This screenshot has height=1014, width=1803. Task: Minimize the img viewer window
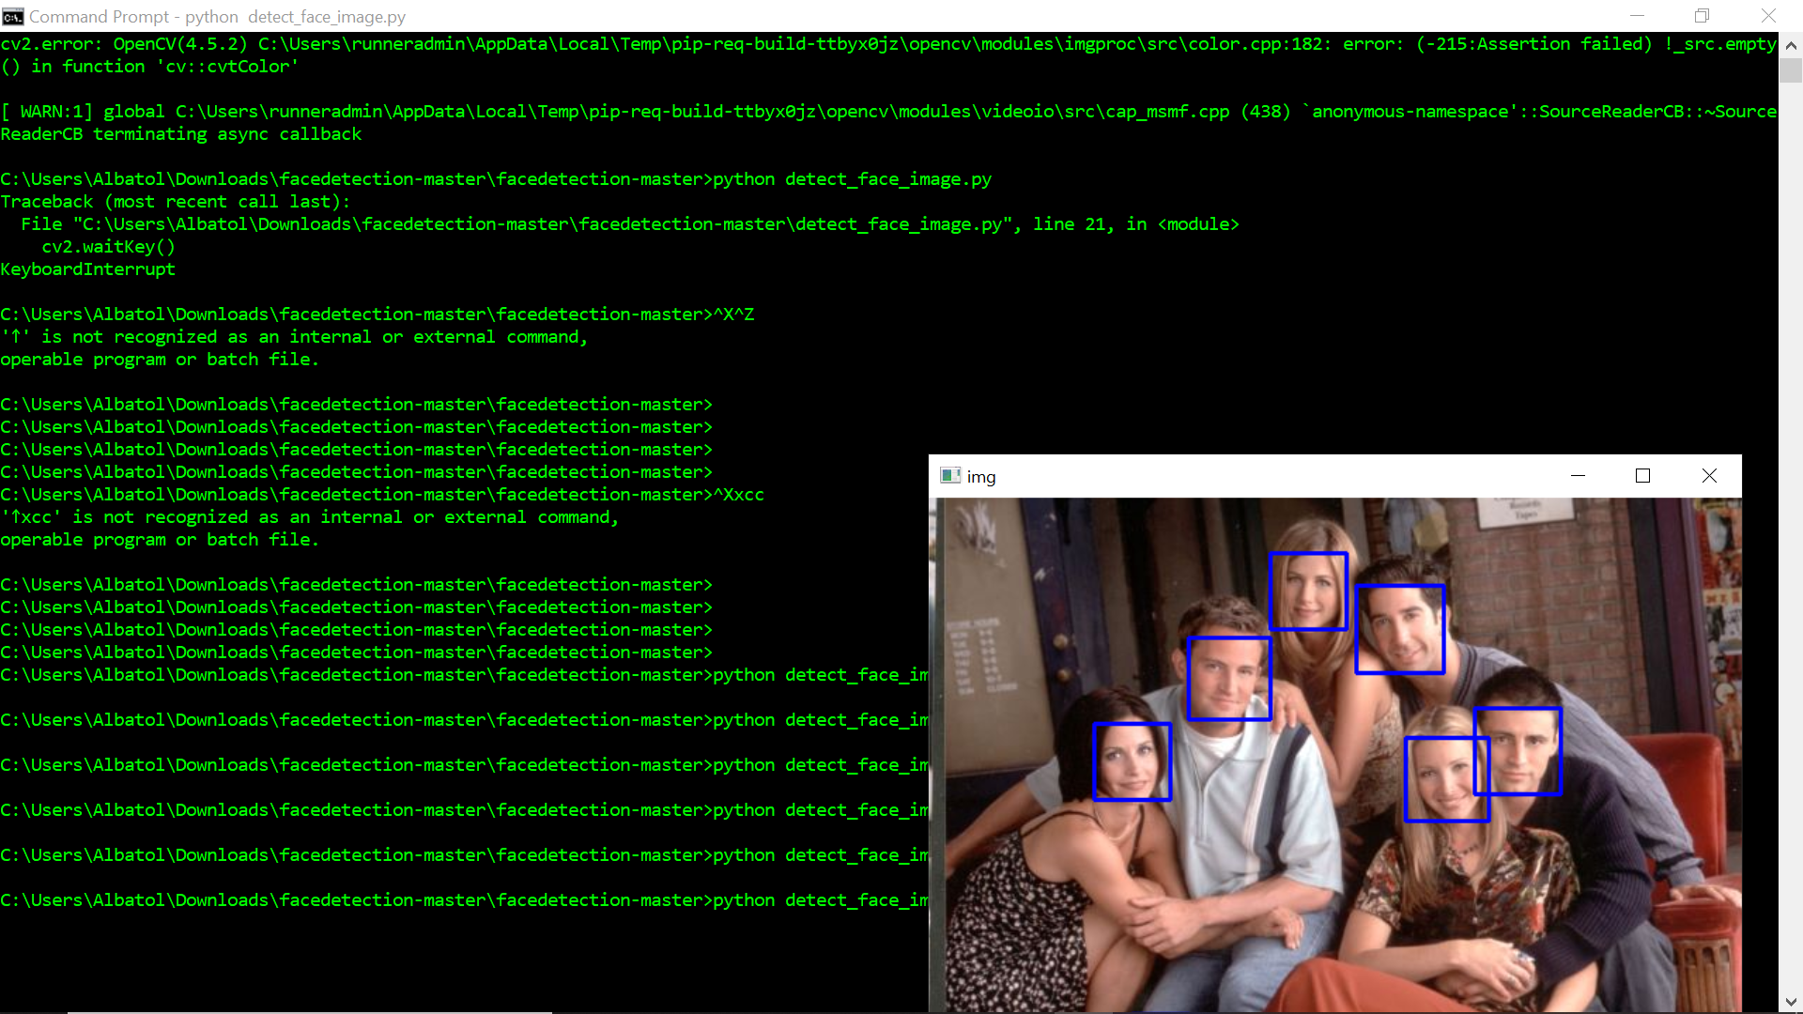[x=1577, y=476]
